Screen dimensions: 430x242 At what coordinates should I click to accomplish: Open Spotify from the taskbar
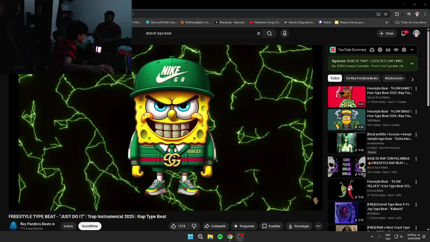[x=220, y=237]
